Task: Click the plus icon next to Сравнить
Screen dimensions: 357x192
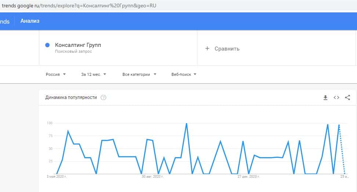Action: (x=207, y=48)
